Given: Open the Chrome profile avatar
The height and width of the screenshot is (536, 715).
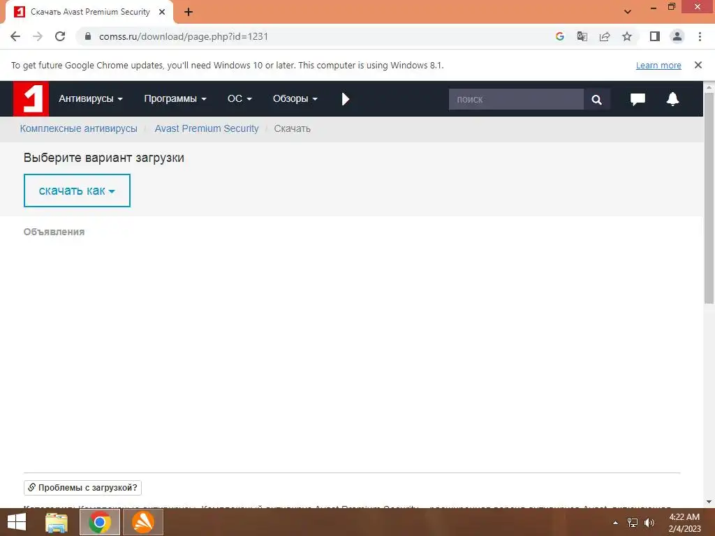Looking at the screenshot, I should (677, 36).
